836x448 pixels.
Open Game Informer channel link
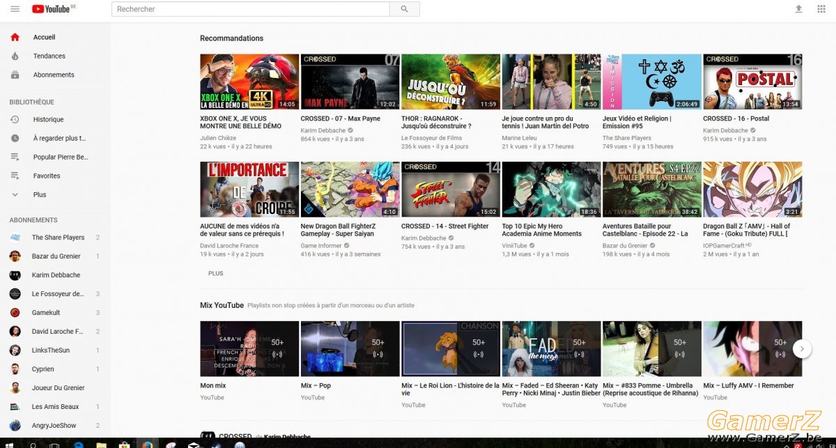pos(321,246)
